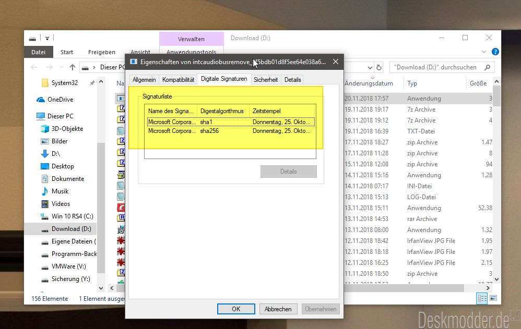Image resolution: width=521 pixels, height=329 pixels.
Task: Select Download (D:) in navigation pane
Action: (x=61, y=229)
